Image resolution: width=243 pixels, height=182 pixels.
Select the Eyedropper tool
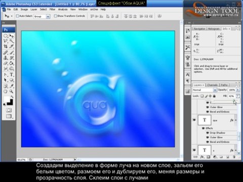pos(12,86)
